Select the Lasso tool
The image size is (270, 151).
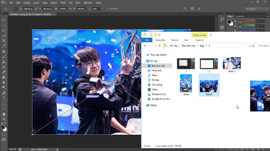4,30
